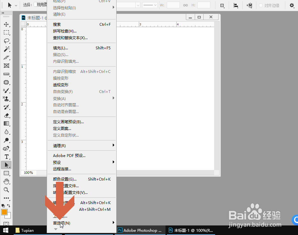Select the Clone Stamp tool
The width and height of the screenshot is (298, 235).
pos(6,99)
